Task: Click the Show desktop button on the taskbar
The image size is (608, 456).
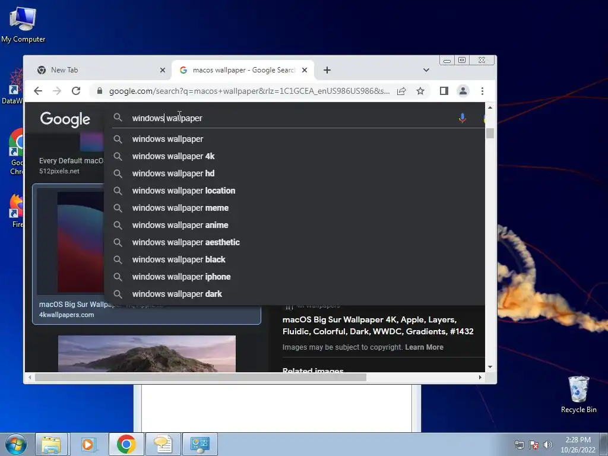Action: click(x=604, y=444)
